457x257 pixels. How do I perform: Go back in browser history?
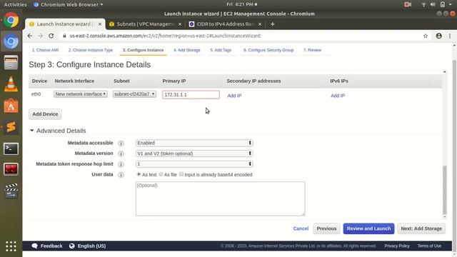click(x=30, y=36)
